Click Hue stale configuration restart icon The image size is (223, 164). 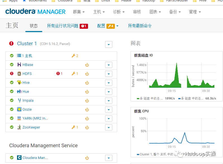(x=87, y=92)
